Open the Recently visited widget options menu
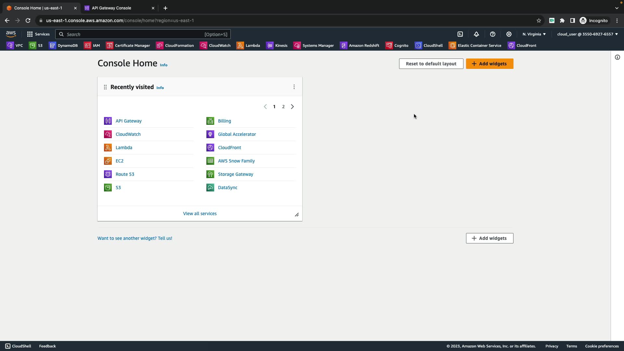The image size is (624, 351). coord(294,87)
